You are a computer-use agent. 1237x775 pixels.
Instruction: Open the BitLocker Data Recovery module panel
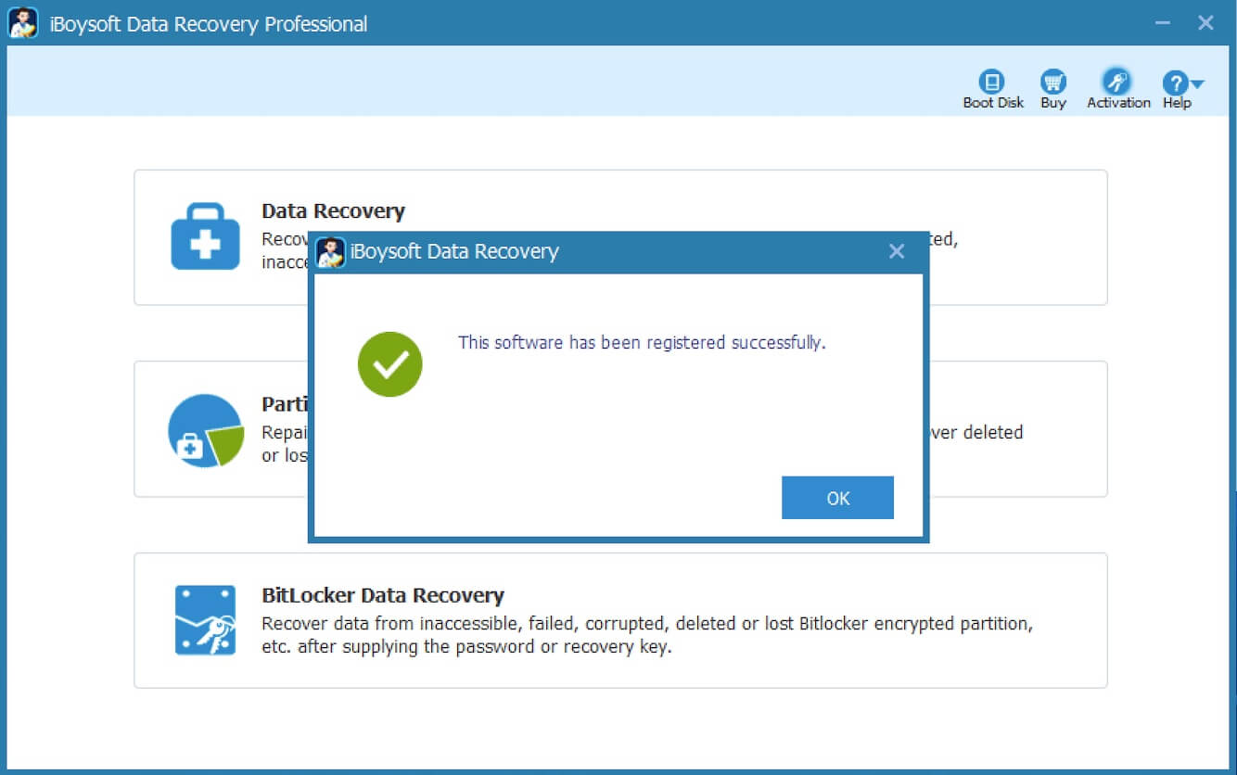(x=620, y=620)
